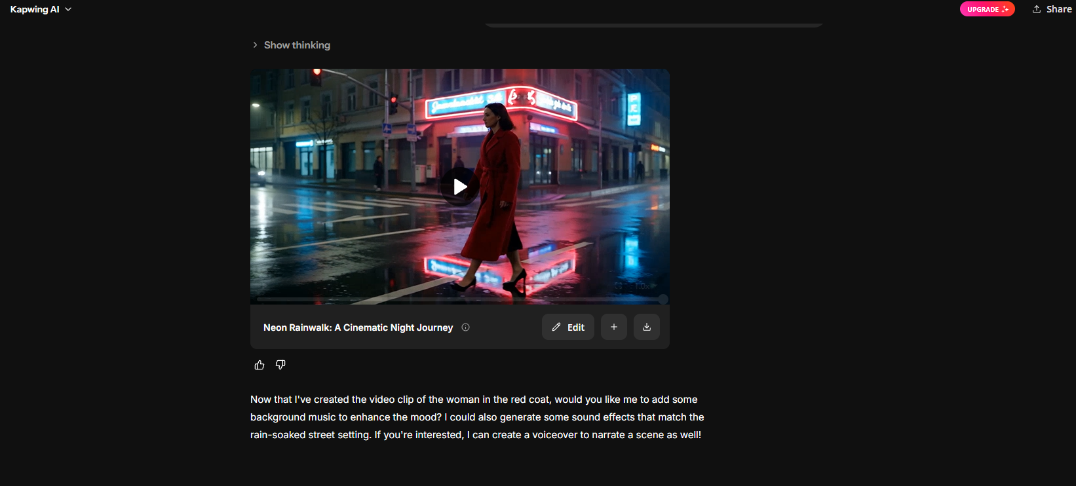Viewport: 1076px width, 486px height.
Task: Seek along the video progress bar
Action: [459, 299]
